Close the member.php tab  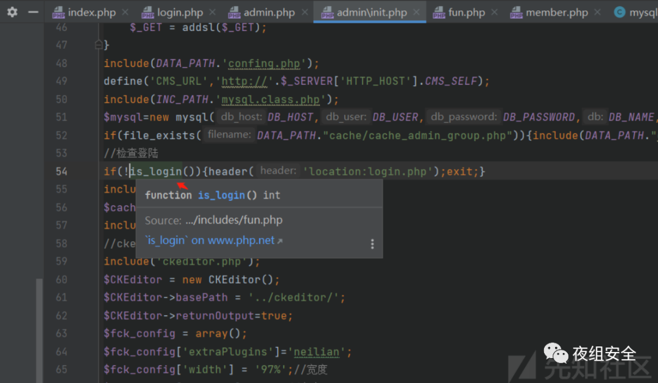coord(598,13)
